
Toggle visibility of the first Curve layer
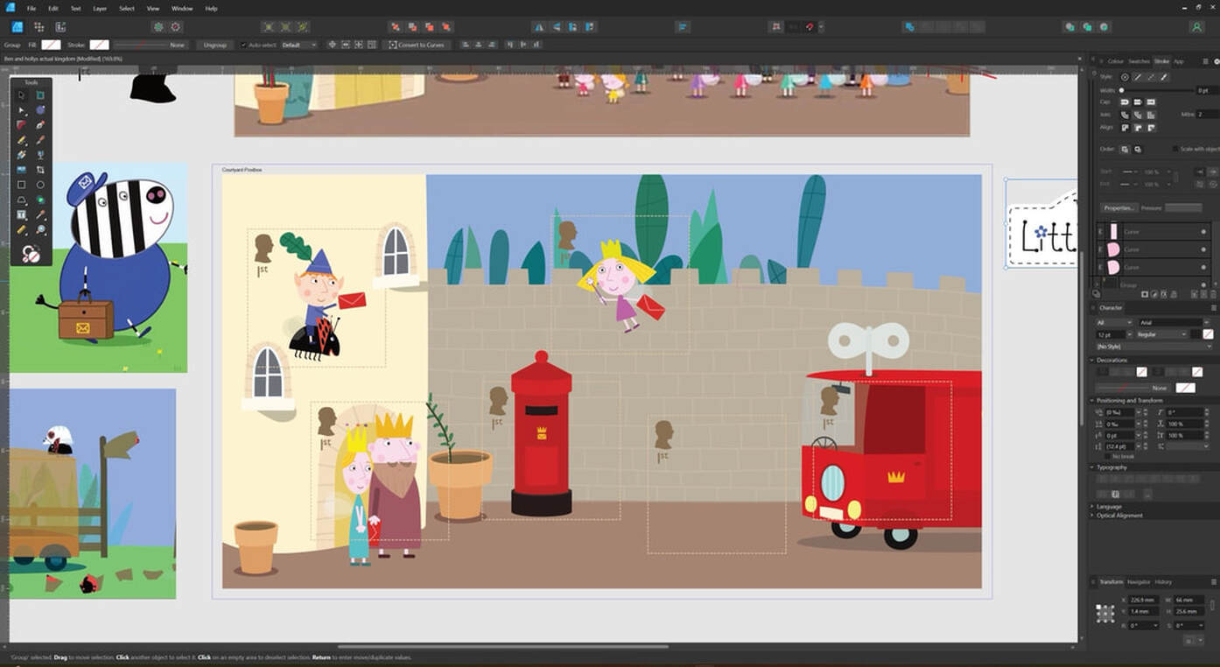1203,232
